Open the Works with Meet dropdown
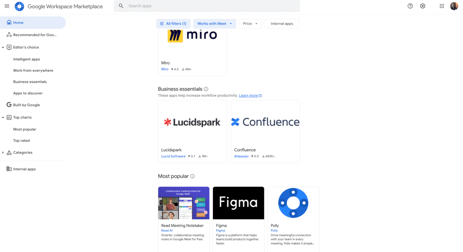463x252 pixels. (215, 24)
